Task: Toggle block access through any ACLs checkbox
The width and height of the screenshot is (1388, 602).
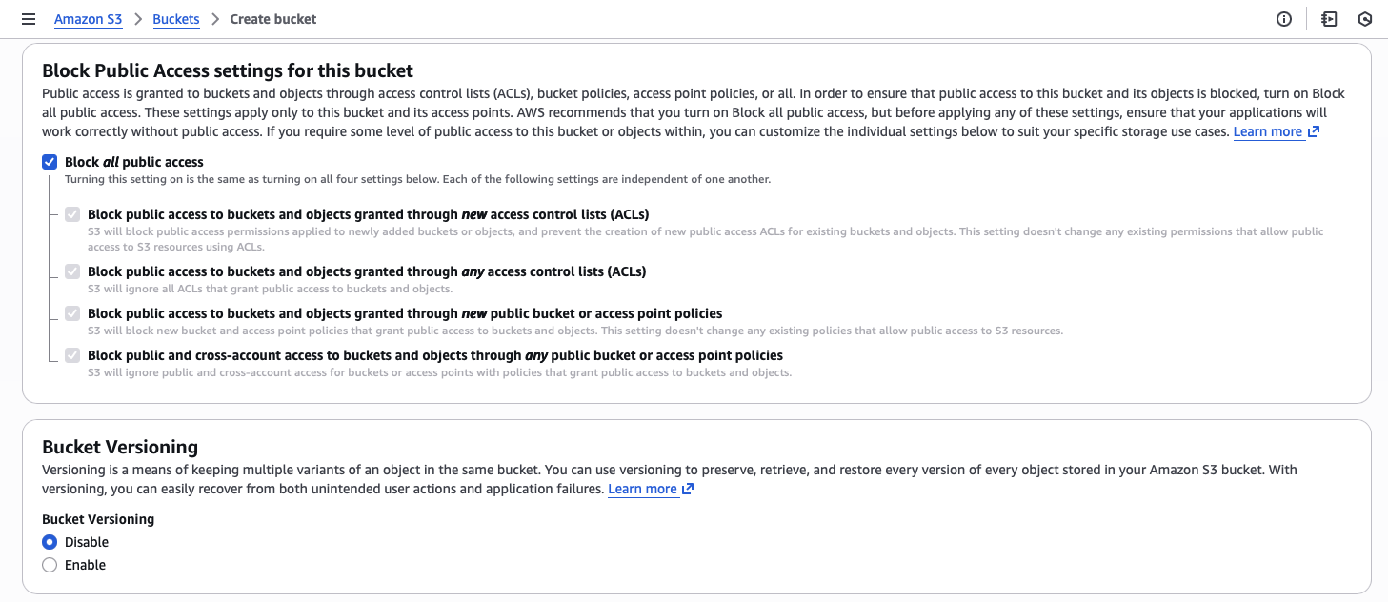Action: pyautogui.click(x=72, y=271)
